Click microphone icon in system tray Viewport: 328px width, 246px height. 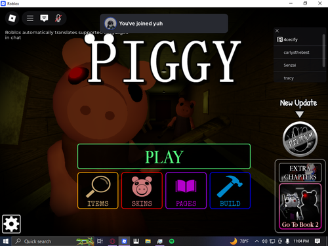tap(287, 241)
